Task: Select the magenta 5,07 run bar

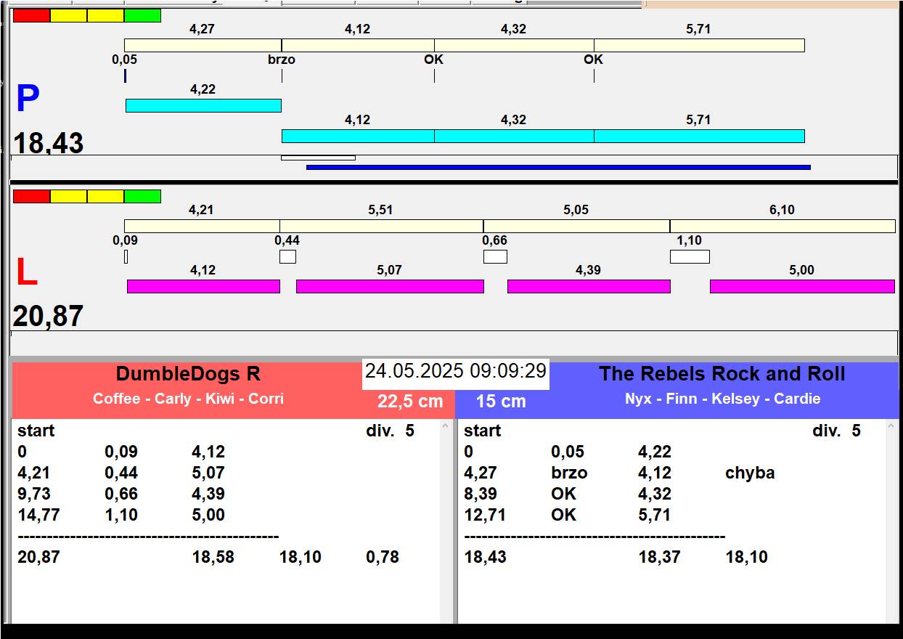Action: point(390,286)
